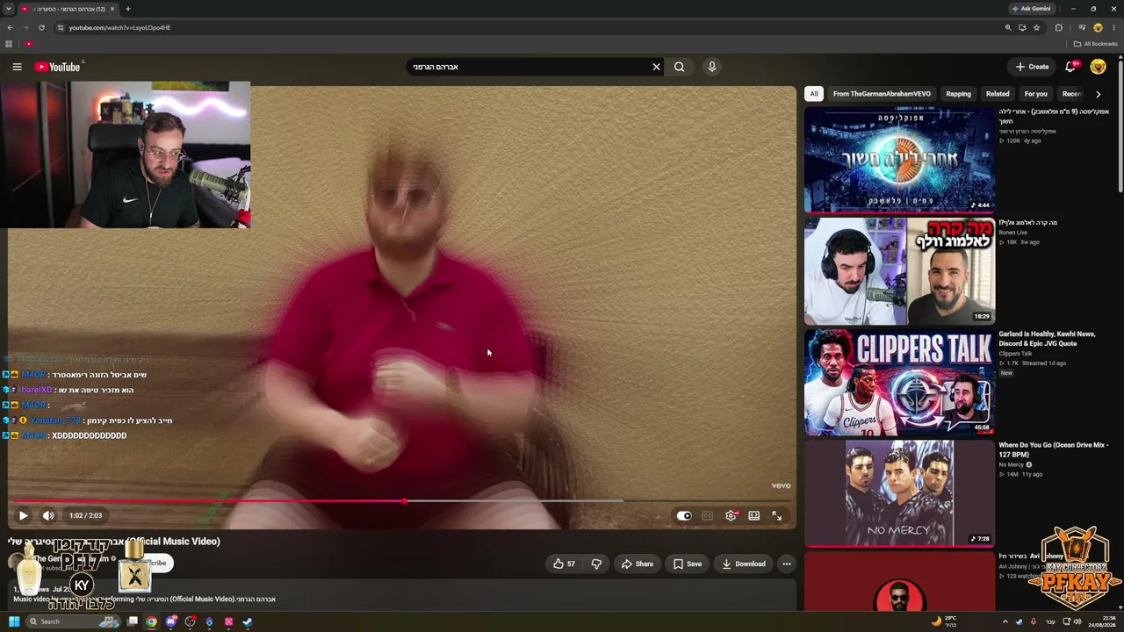Open Chrome media controls icon

tap(1081, 27)
